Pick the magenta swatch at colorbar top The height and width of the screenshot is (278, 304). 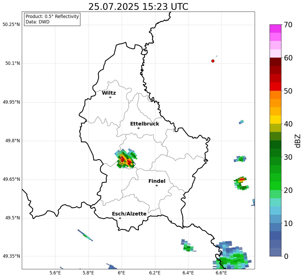pyautogui.click(x=275, y=29)
